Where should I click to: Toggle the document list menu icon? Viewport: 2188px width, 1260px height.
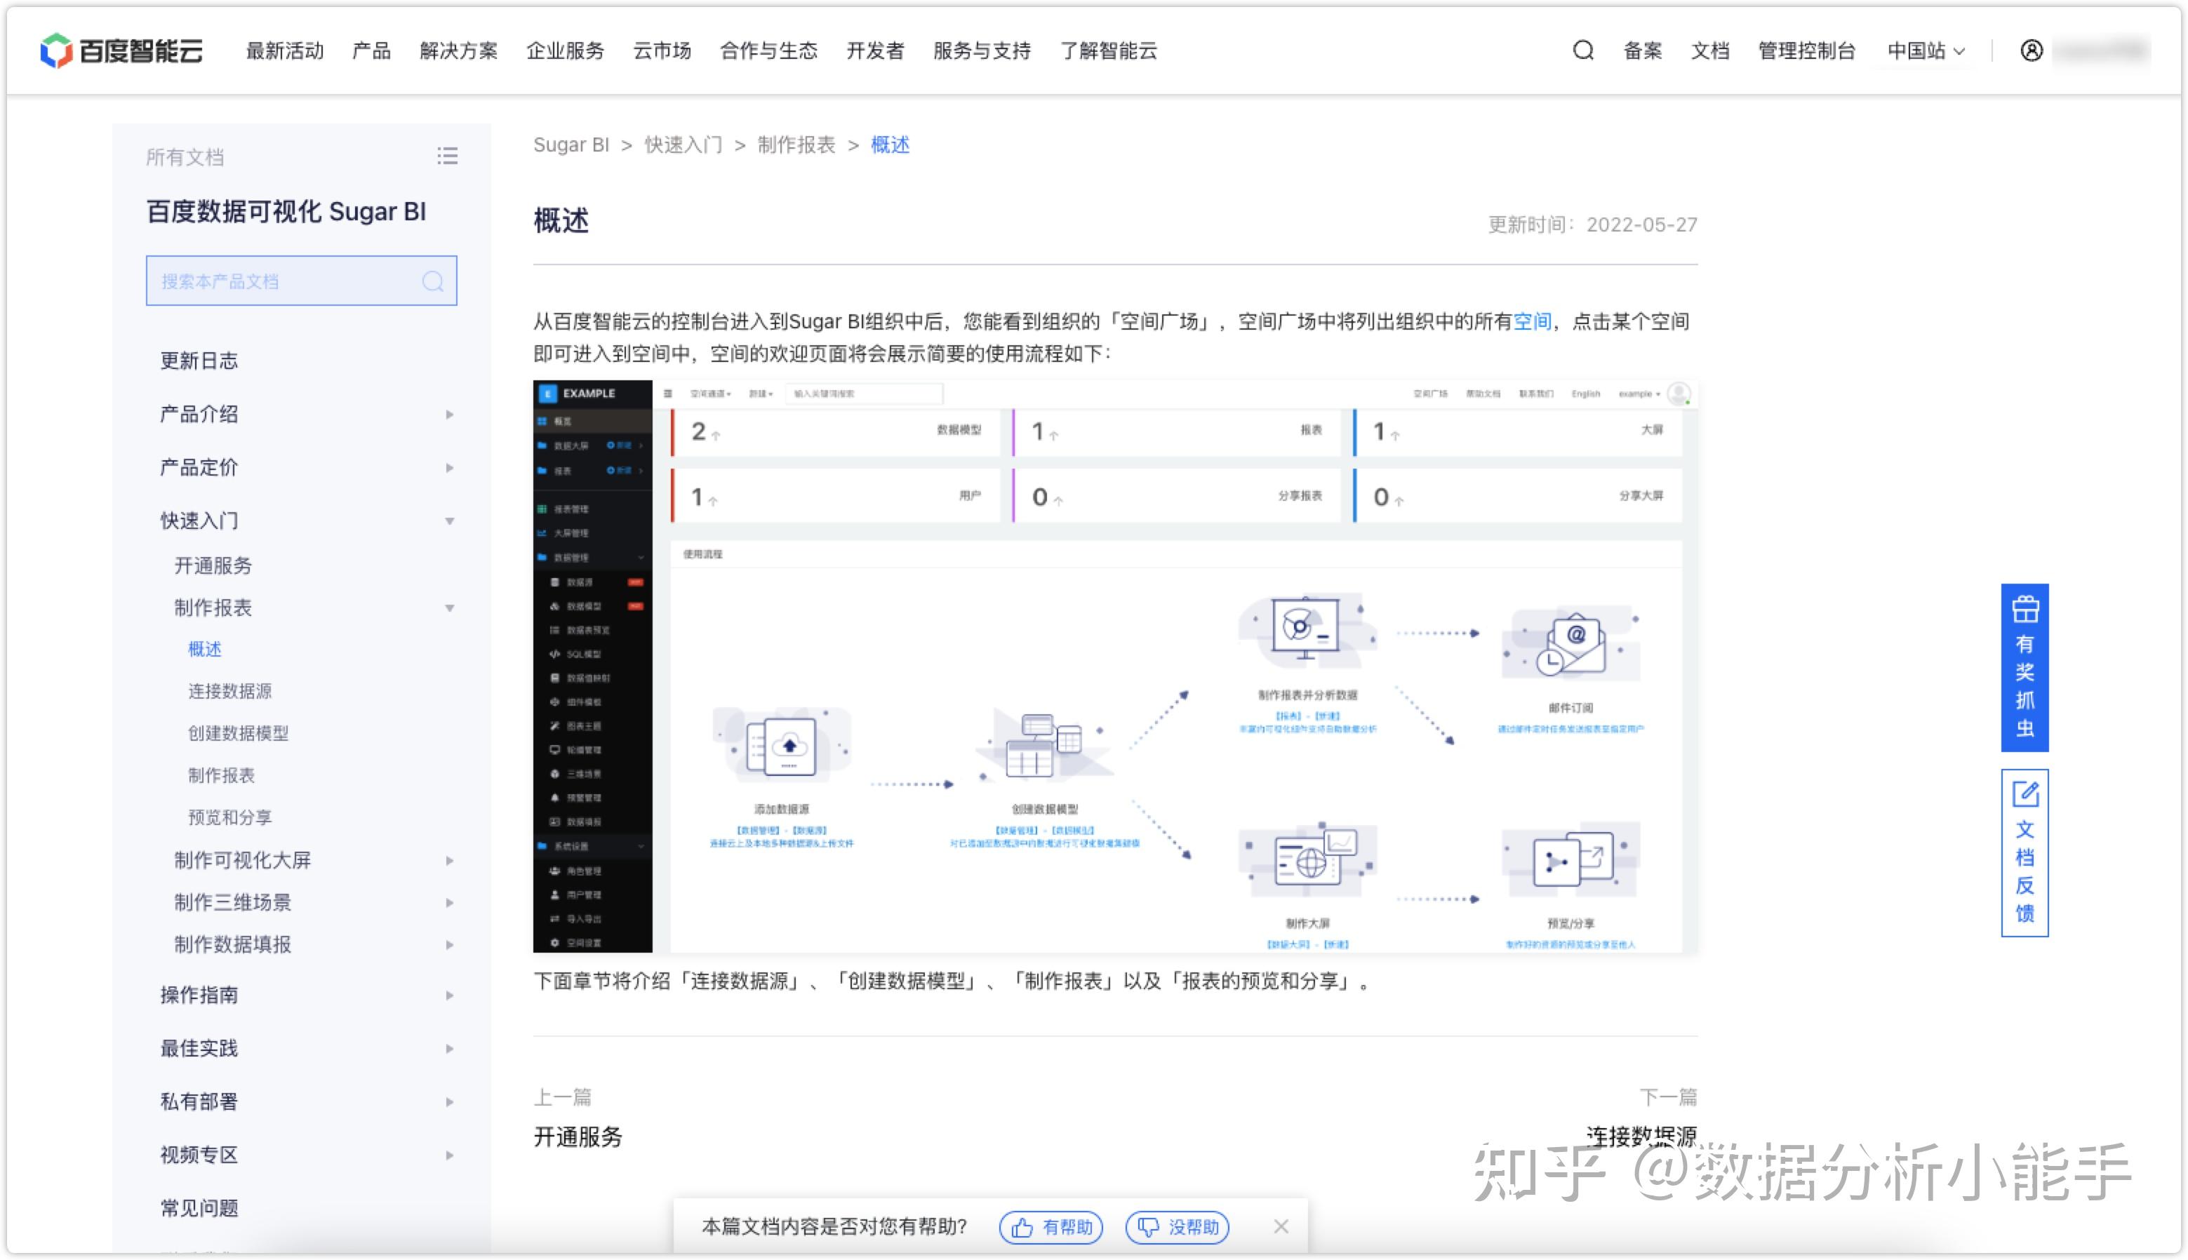click(x=446, y=156)
